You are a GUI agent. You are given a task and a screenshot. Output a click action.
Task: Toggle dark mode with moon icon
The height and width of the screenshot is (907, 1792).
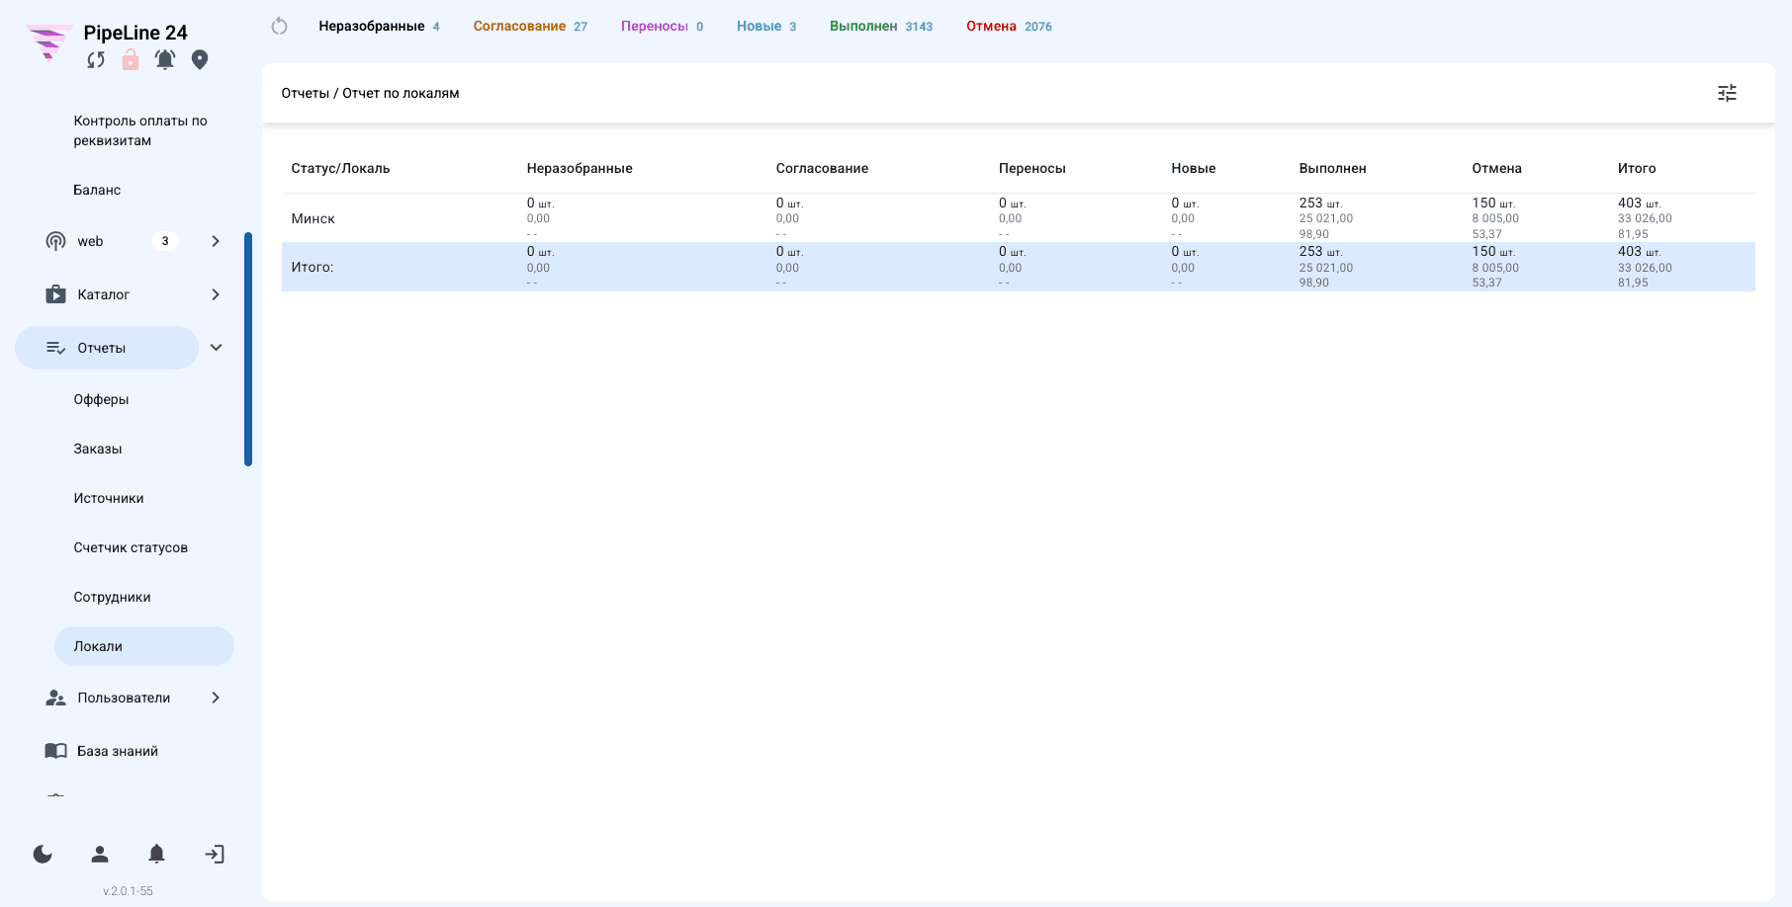(43, 854)
